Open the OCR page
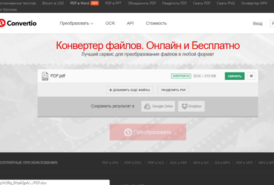Screen dimensions: 274x185 110,23
